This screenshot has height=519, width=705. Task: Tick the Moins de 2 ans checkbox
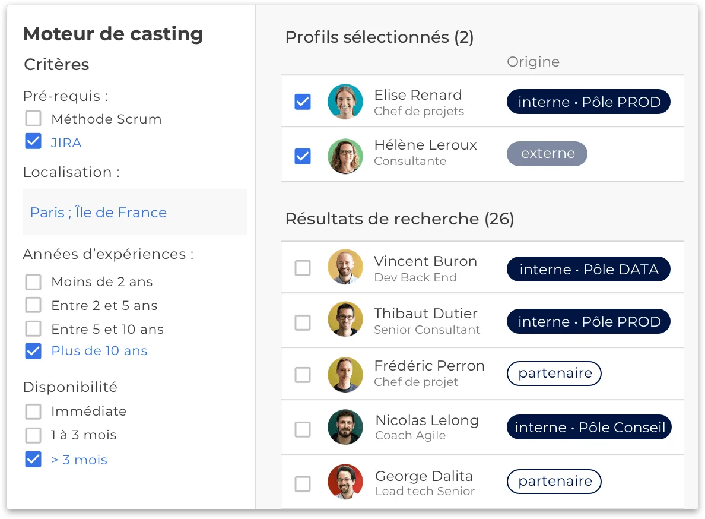pos(33,282)
